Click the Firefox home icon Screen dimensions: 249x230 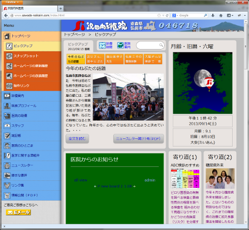[221, 15]
